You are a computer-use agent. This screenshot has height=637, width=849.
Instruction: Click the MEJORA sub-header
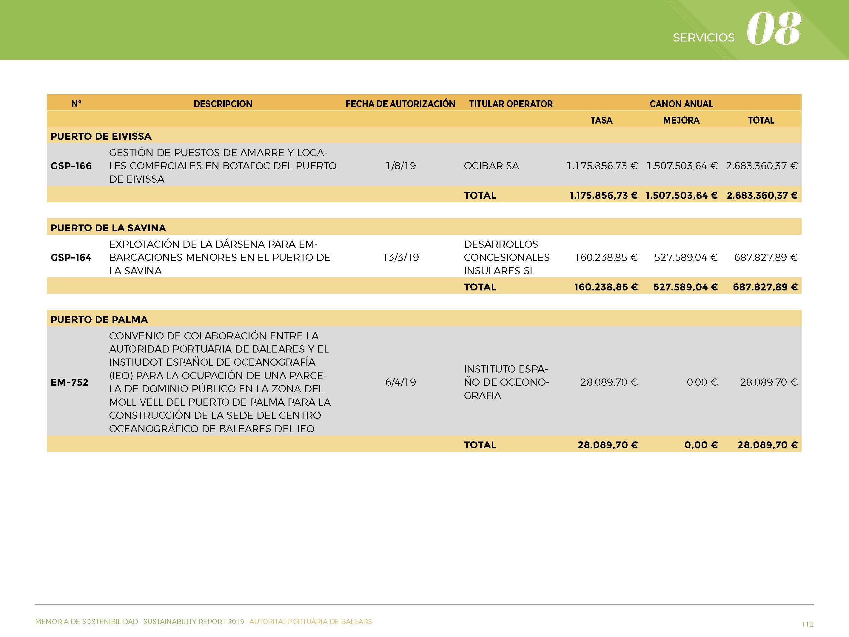coord(681,120)
